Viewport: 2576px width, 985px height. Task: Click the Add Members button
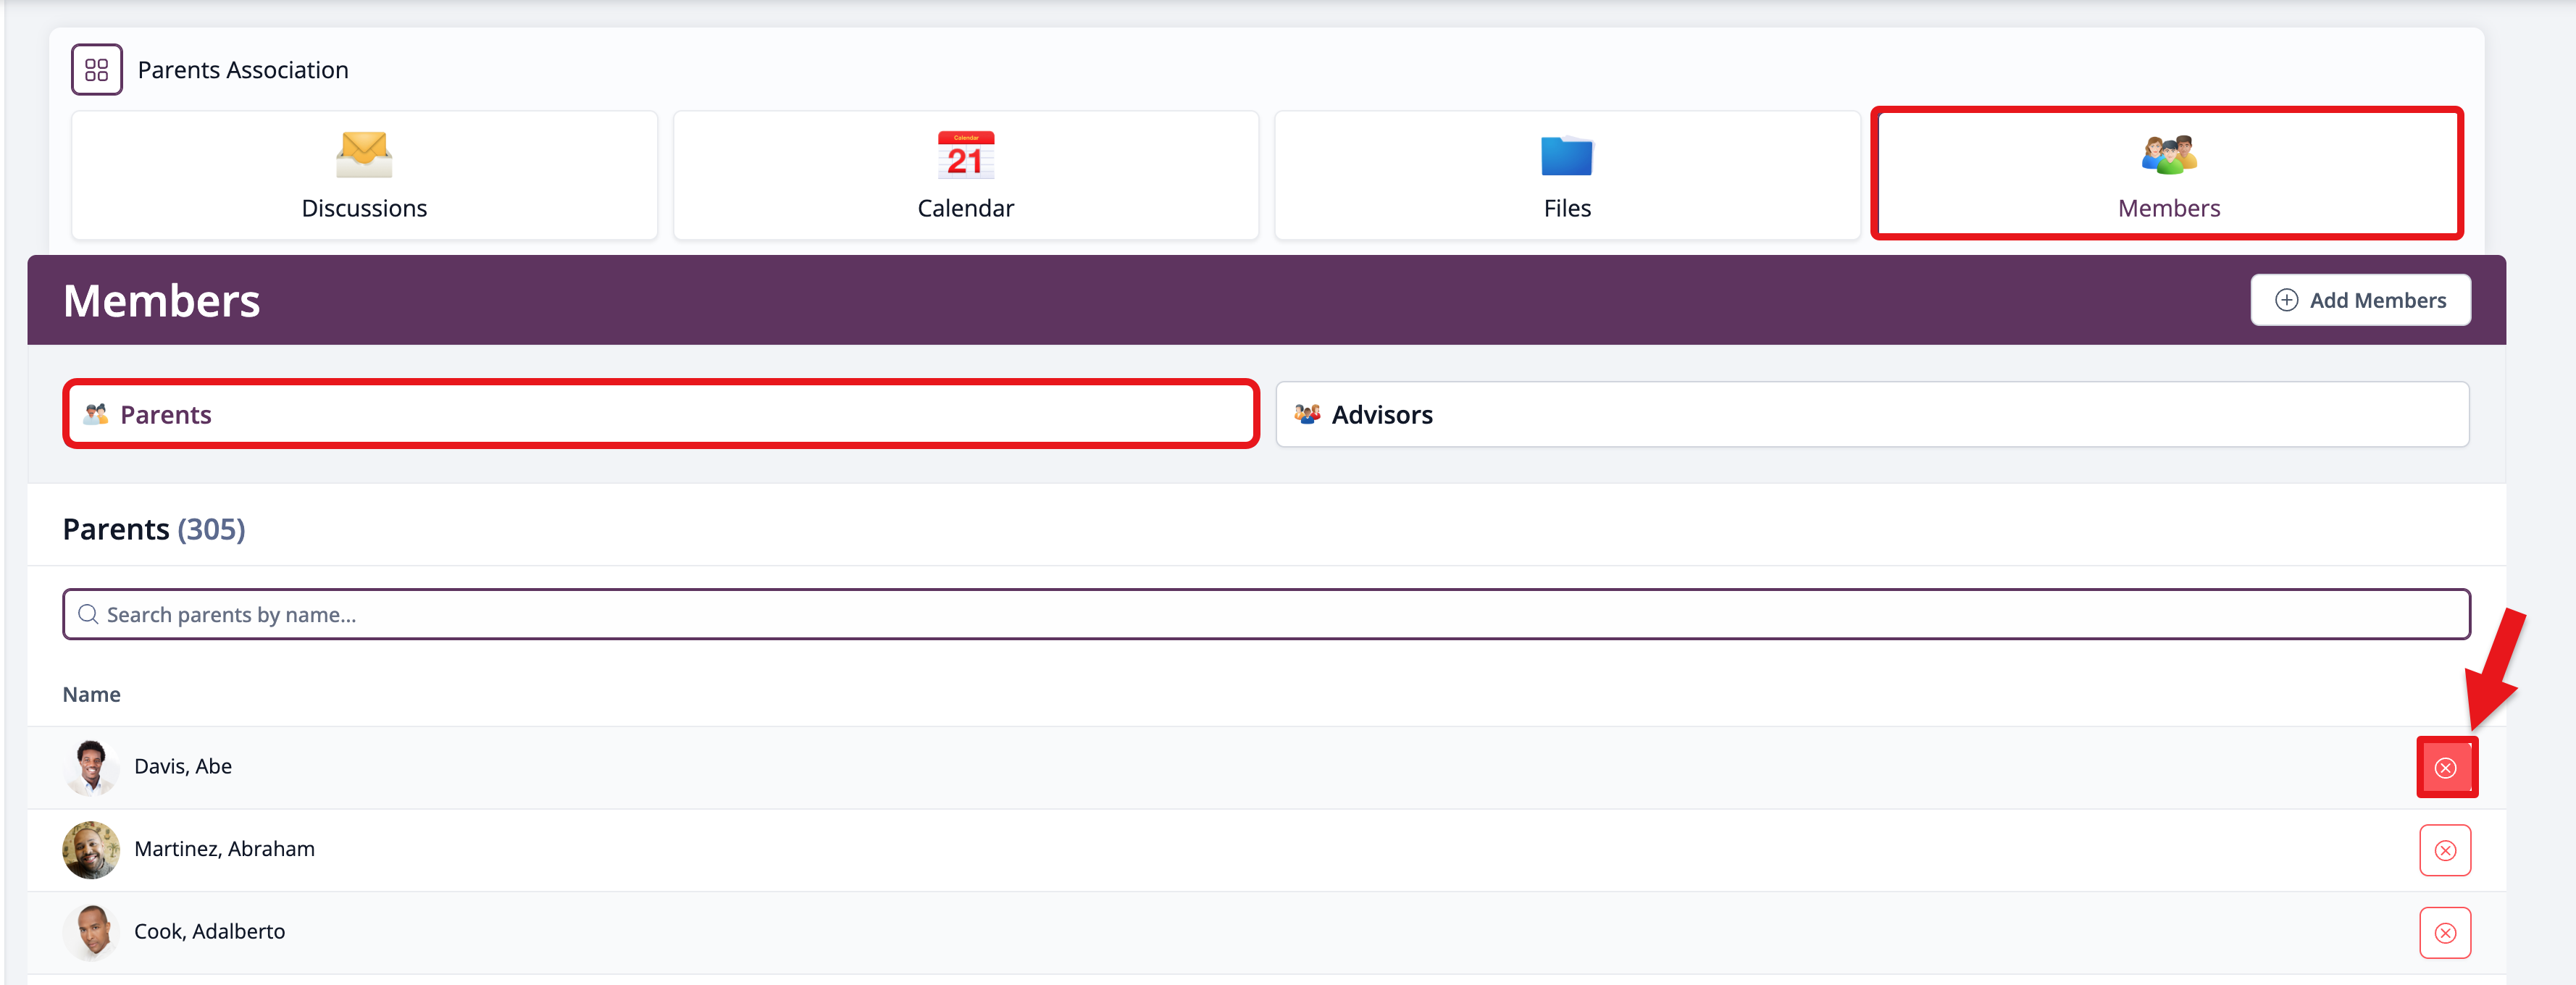(x=2360, y=300)
